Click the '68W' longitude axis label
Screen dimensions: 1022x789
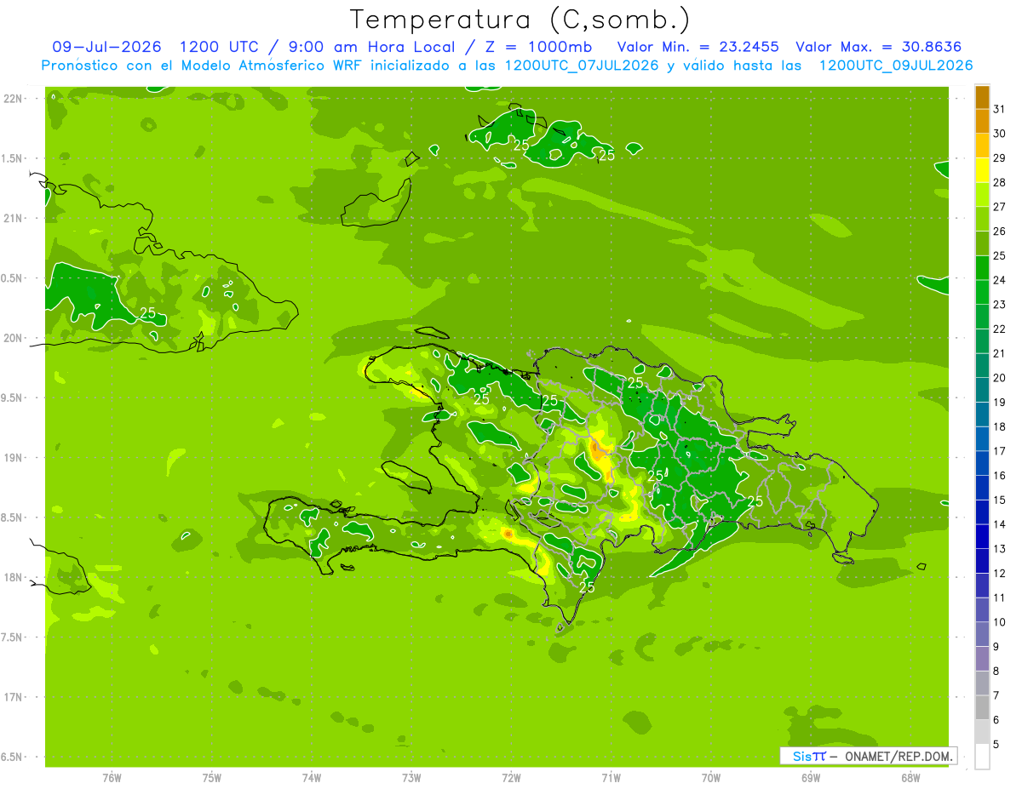coord(910,778)
